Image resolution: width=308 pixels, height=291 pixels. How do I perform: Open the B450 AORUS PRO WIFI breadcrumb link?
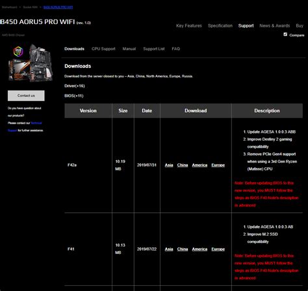58,7
